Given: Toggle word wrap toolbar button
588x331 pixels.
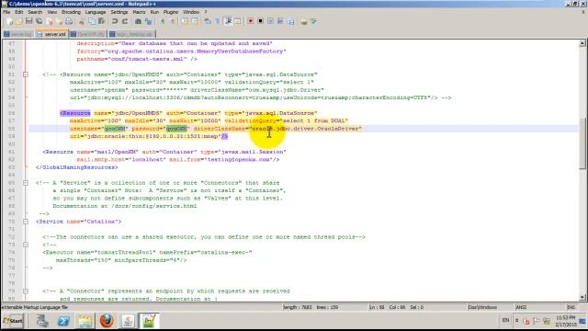Looking at the screenshot, I should (x=208, y=21).
